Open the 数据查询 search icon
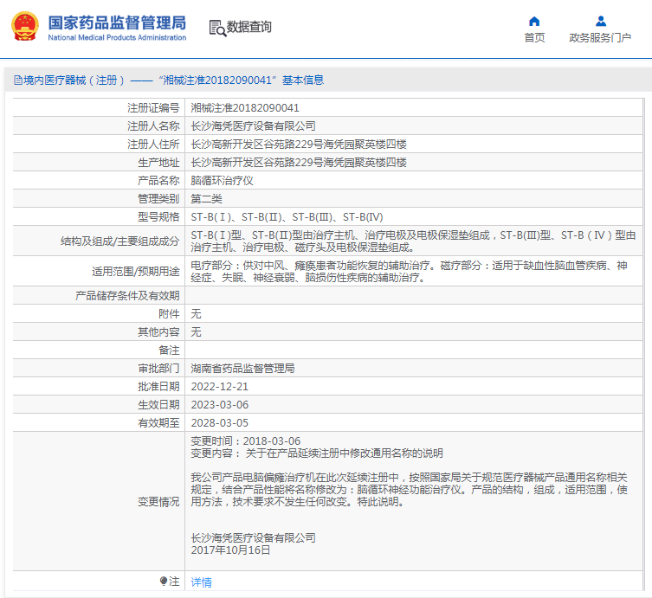This screenshot has height=598, width=652. pyautogui.click(x=217, y=28)
